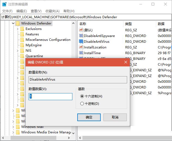Expand the Windows Mail tree node
The image size is (172, 141).
13,127
